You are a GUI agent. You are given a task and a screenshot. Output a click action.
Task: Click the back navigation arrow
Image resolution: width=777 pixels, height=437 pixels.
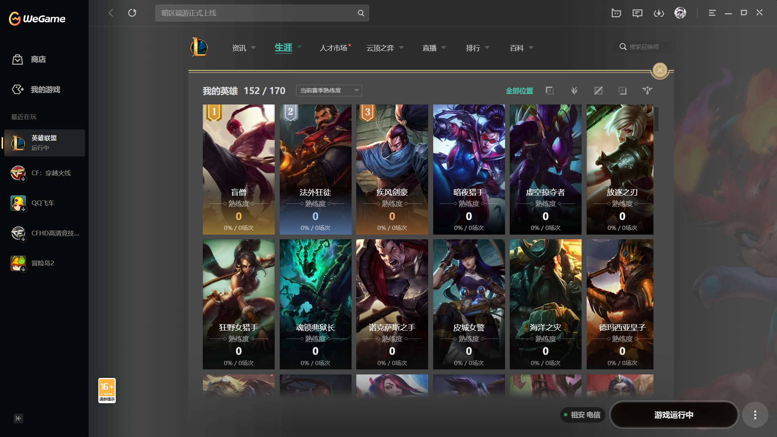(111, 13)
